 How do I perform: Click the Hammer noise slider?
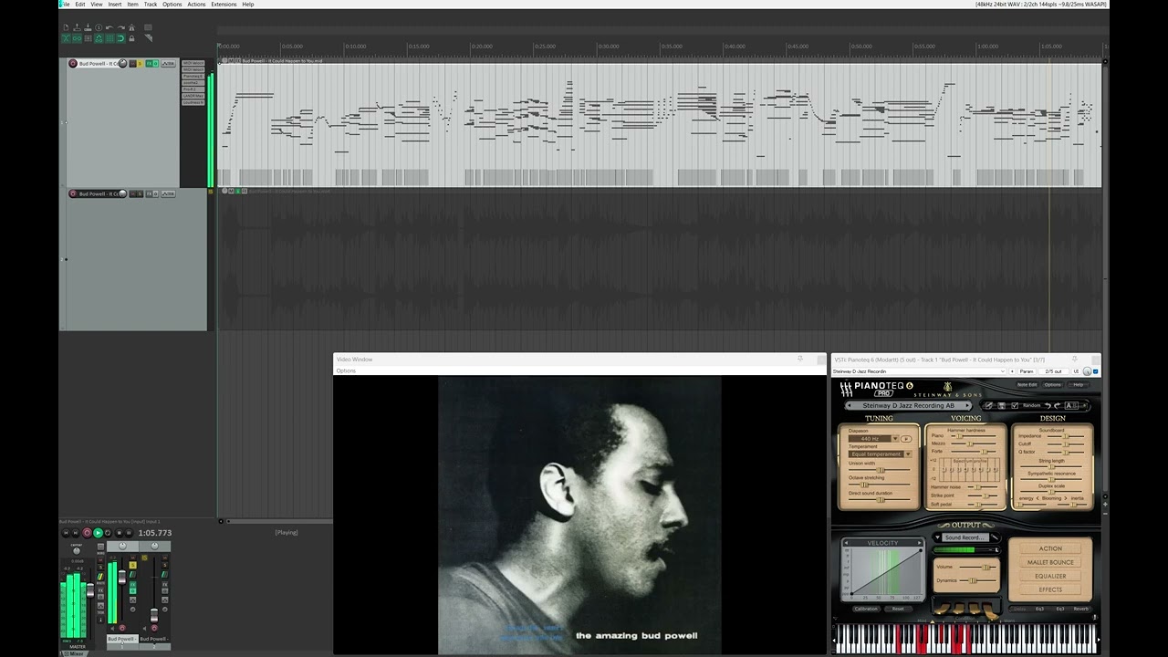coord(982,487)
